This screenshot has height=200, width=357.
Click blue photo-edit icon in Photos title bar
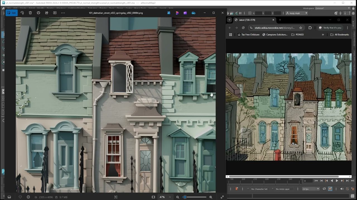pyautogui.click(x=169, y=13)
